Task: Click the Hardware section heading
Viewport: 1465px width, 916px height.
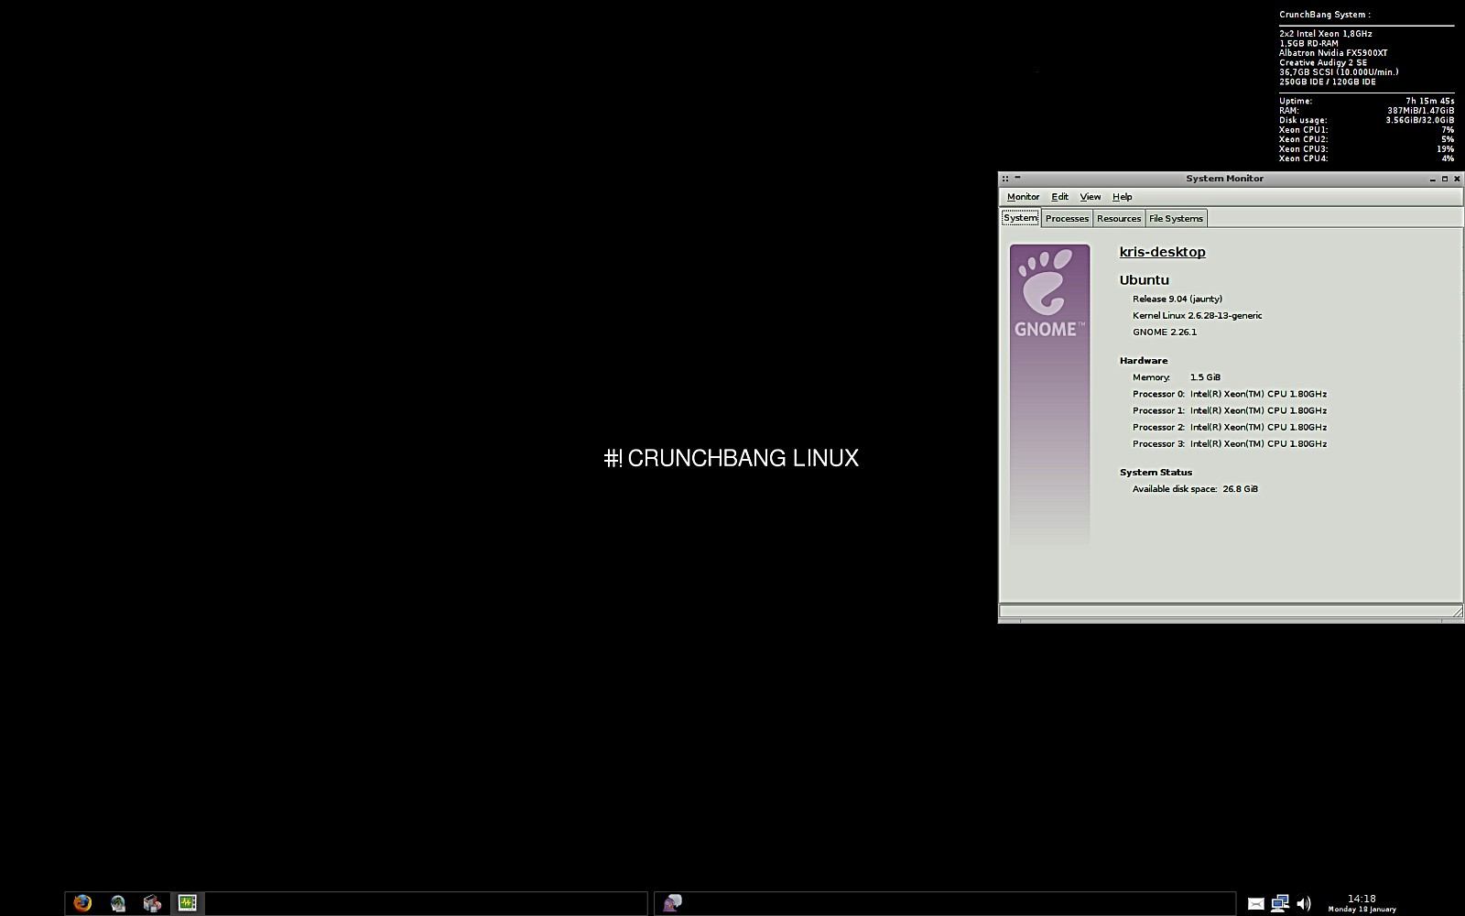Action: tap(1143, 361)
